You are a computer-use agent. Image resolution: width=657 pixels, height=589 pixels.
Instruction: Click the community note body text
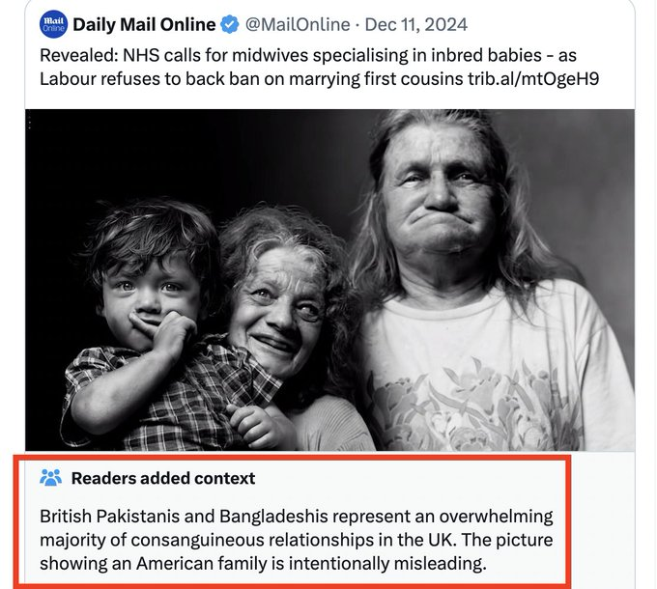[296, 539]
